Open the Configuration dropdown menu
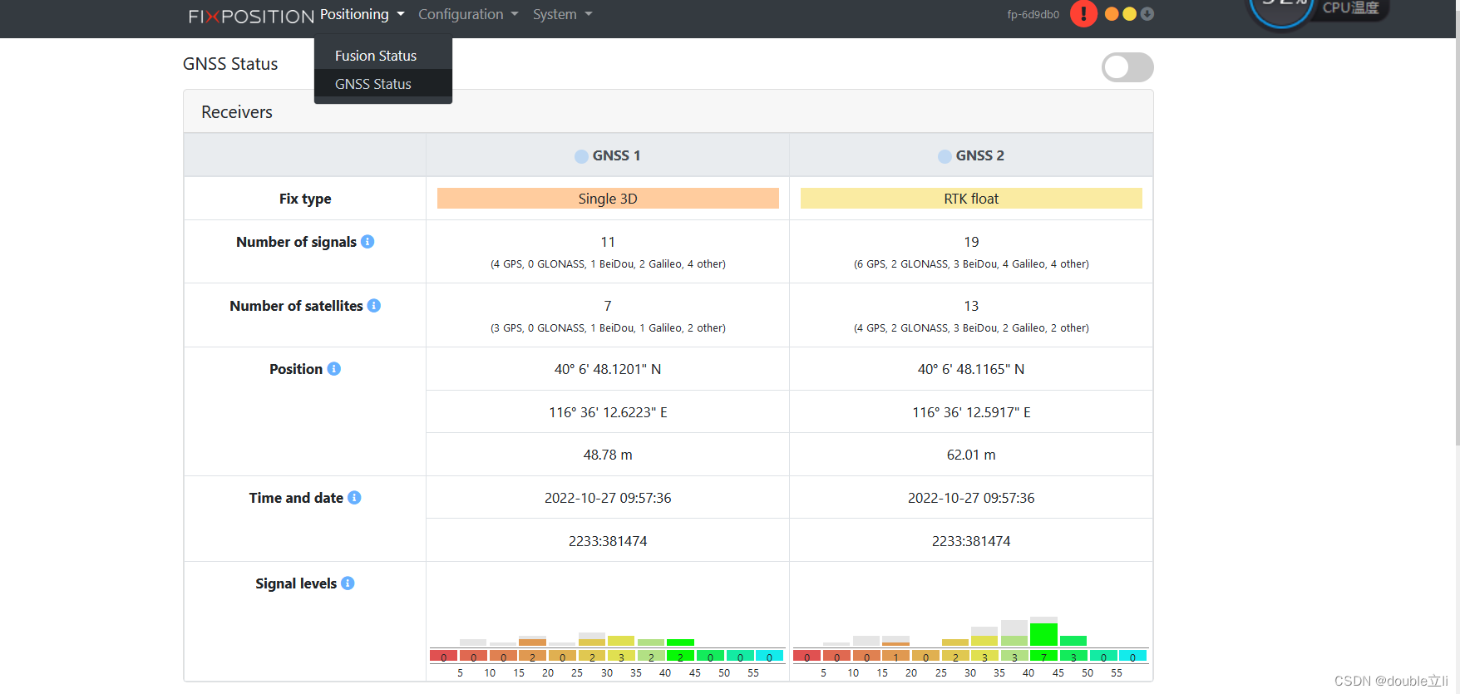Screen dimensions: 1460x694 [x=468, y=14]
